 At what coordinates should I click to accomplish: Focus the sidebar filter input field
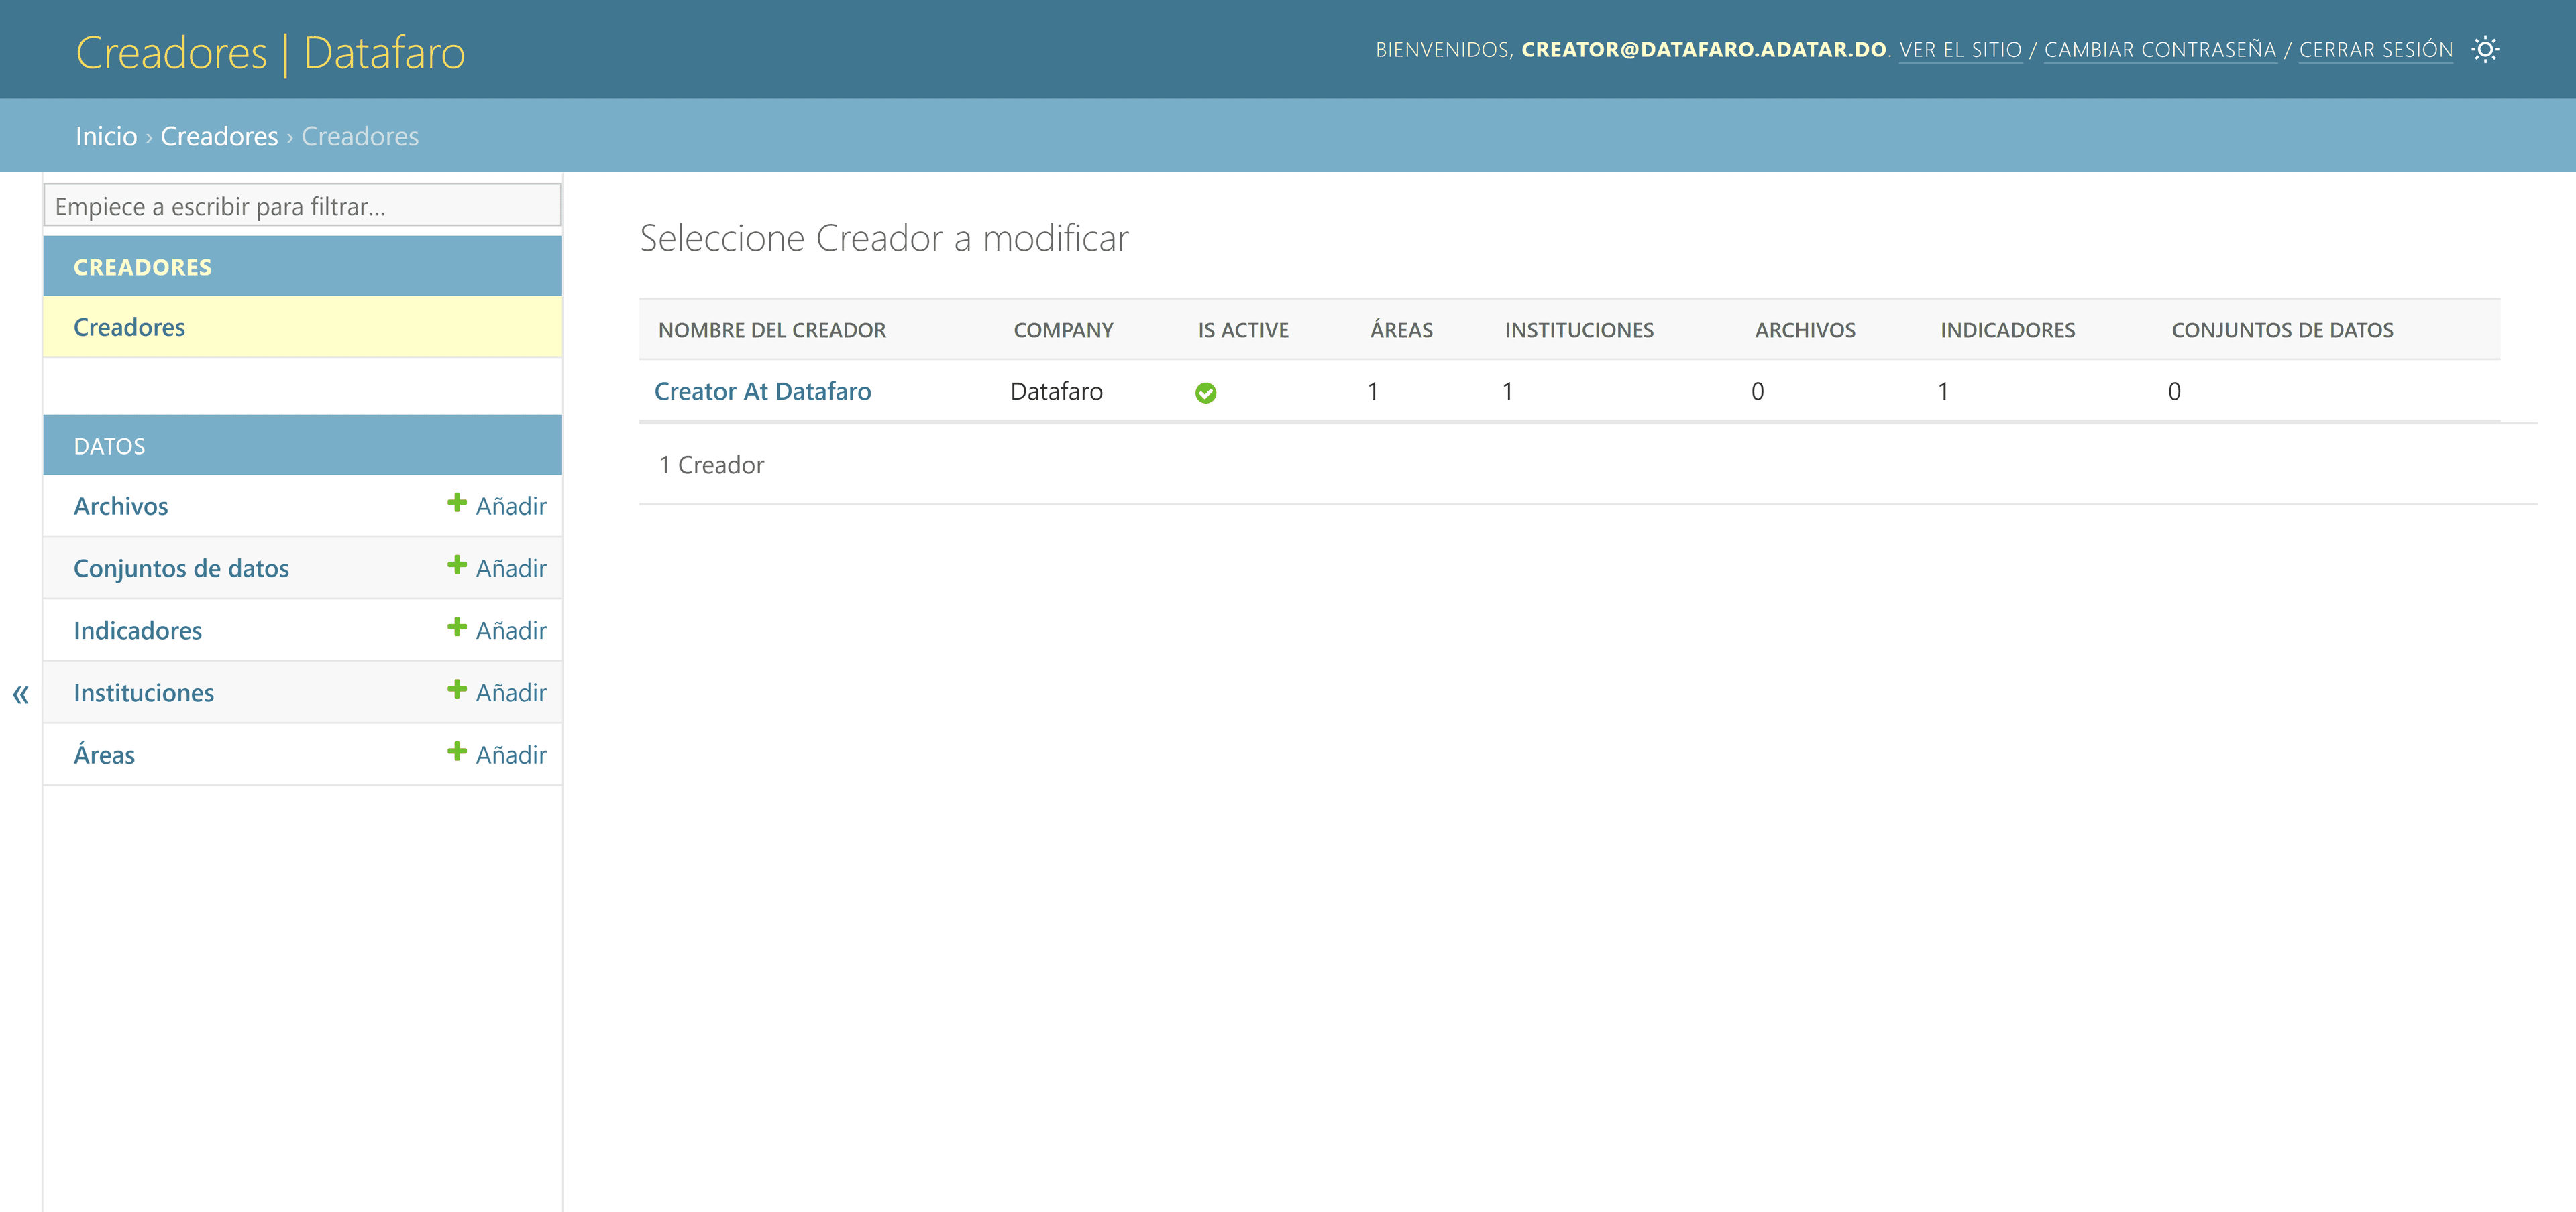point(303,206)
